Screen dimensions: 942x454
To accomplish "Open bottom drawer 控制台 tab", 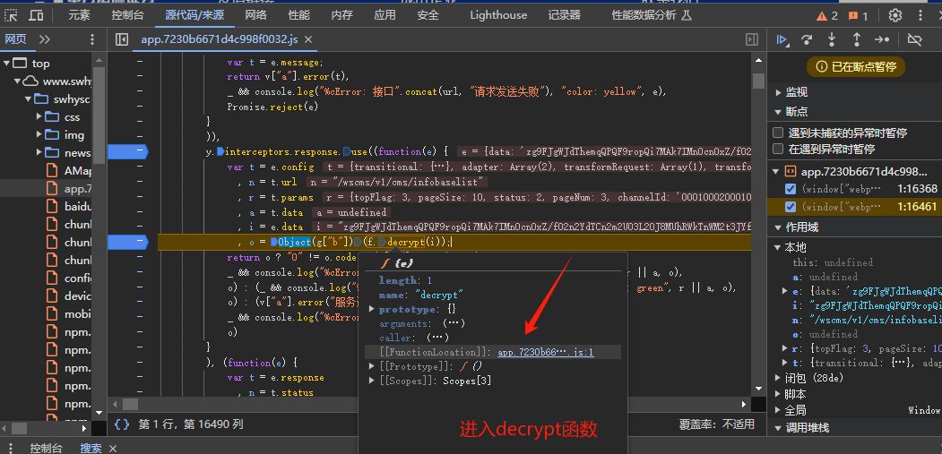I will click(x=47, y=448).
